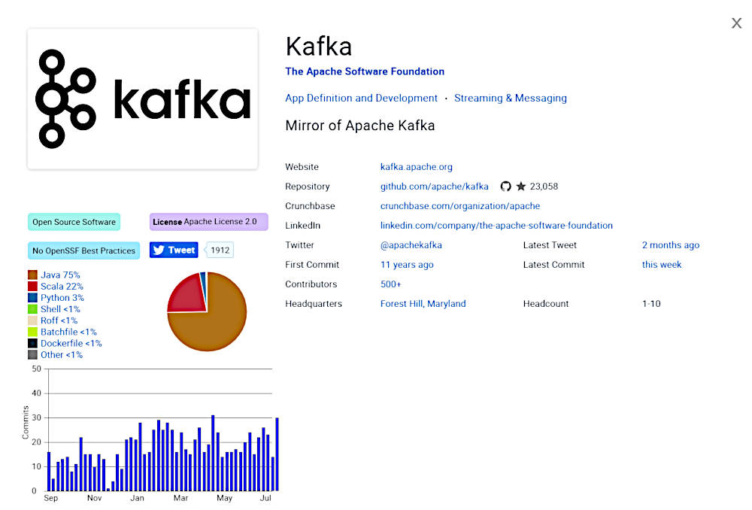Screen dimensions: 752x510
Task: Click the red Scala pie slice
Action: (x=189, y=296)
